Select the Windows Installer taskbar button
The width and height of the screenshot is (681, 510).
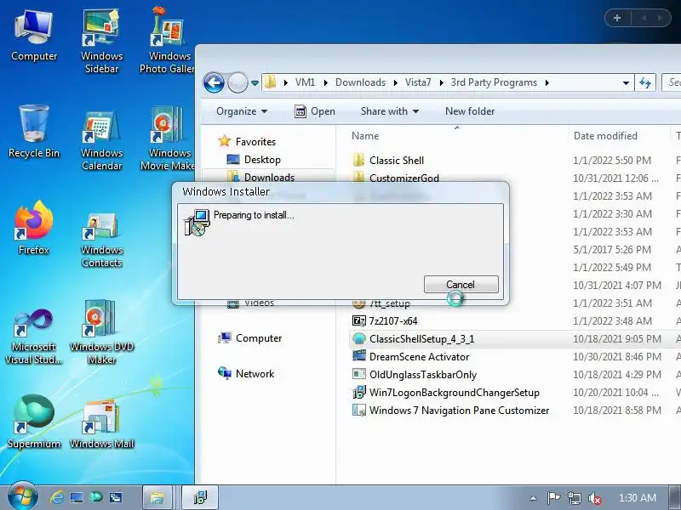(200, 497)
